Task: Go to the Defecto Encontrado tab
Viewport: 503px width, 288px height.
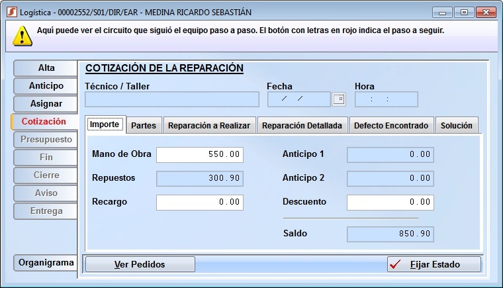Action: 391,125
